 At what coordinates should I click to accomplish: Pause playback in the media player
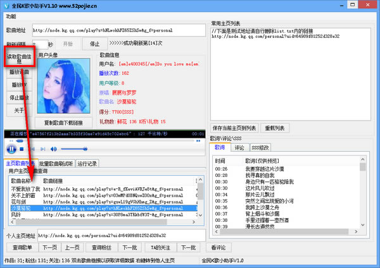click(x=11, y=148)
